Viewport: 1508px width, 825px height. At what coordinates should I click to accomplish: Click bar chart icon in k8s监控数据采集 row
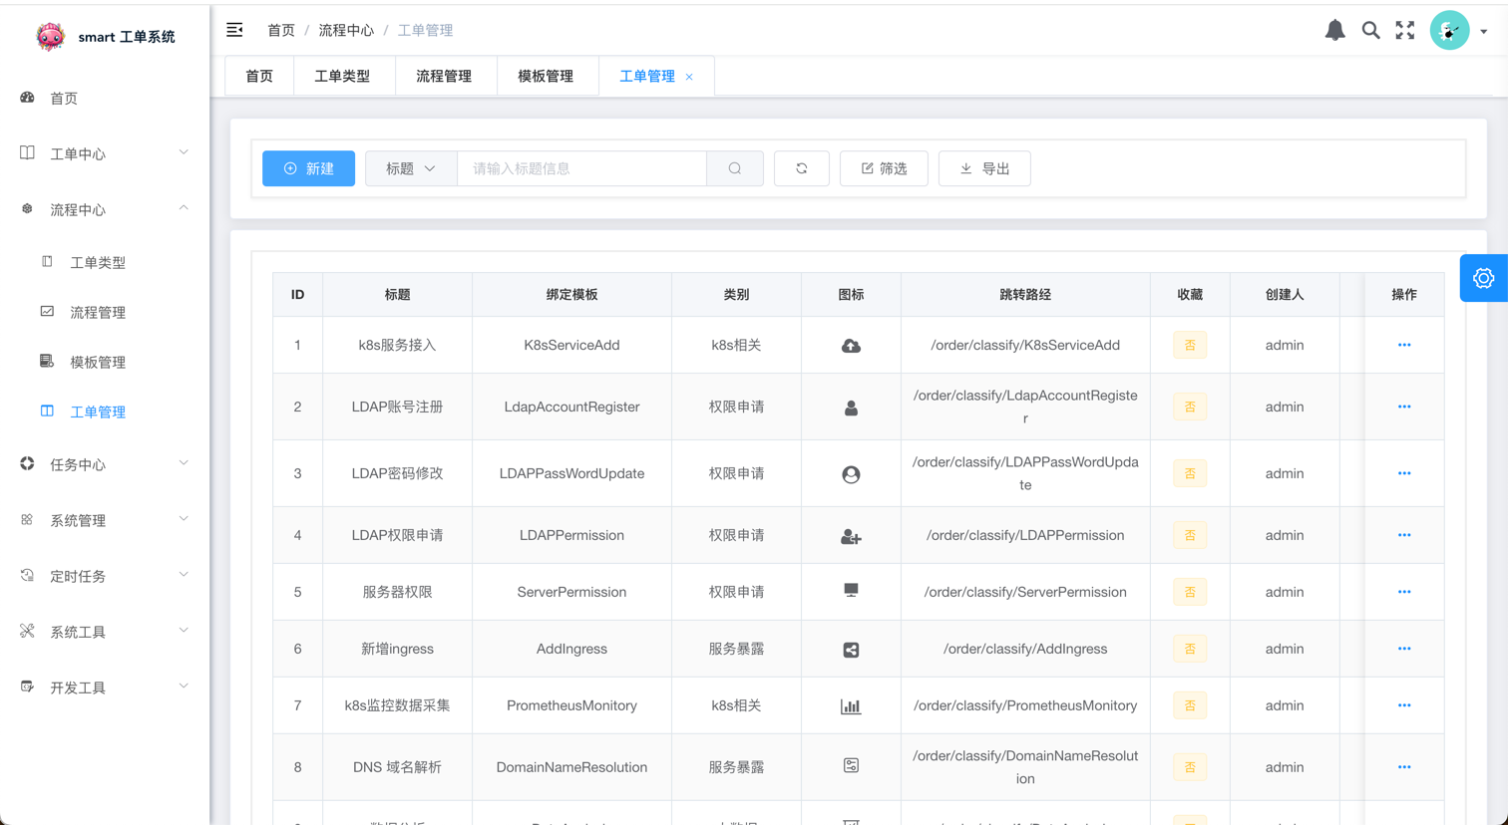pos(851,706)
